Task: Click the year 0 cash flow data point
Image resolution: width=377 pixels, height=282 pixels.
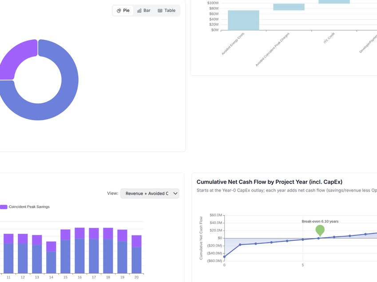Action: tap(225, 257)
